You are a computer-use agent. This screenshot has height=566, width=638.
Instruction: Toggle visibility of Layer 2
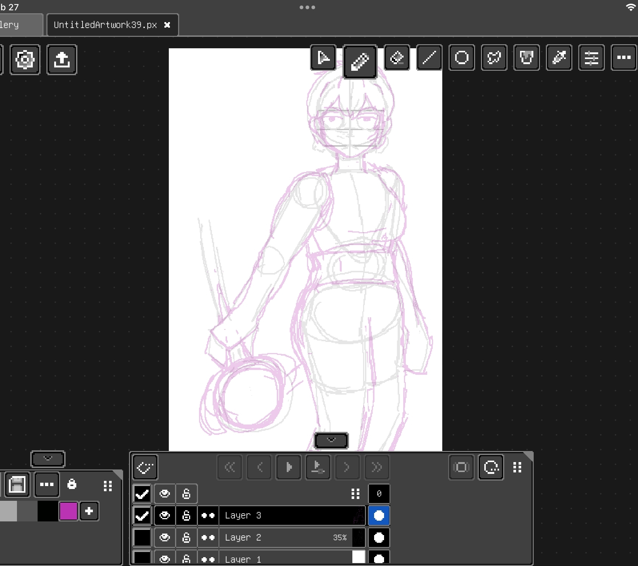(164, 537)
